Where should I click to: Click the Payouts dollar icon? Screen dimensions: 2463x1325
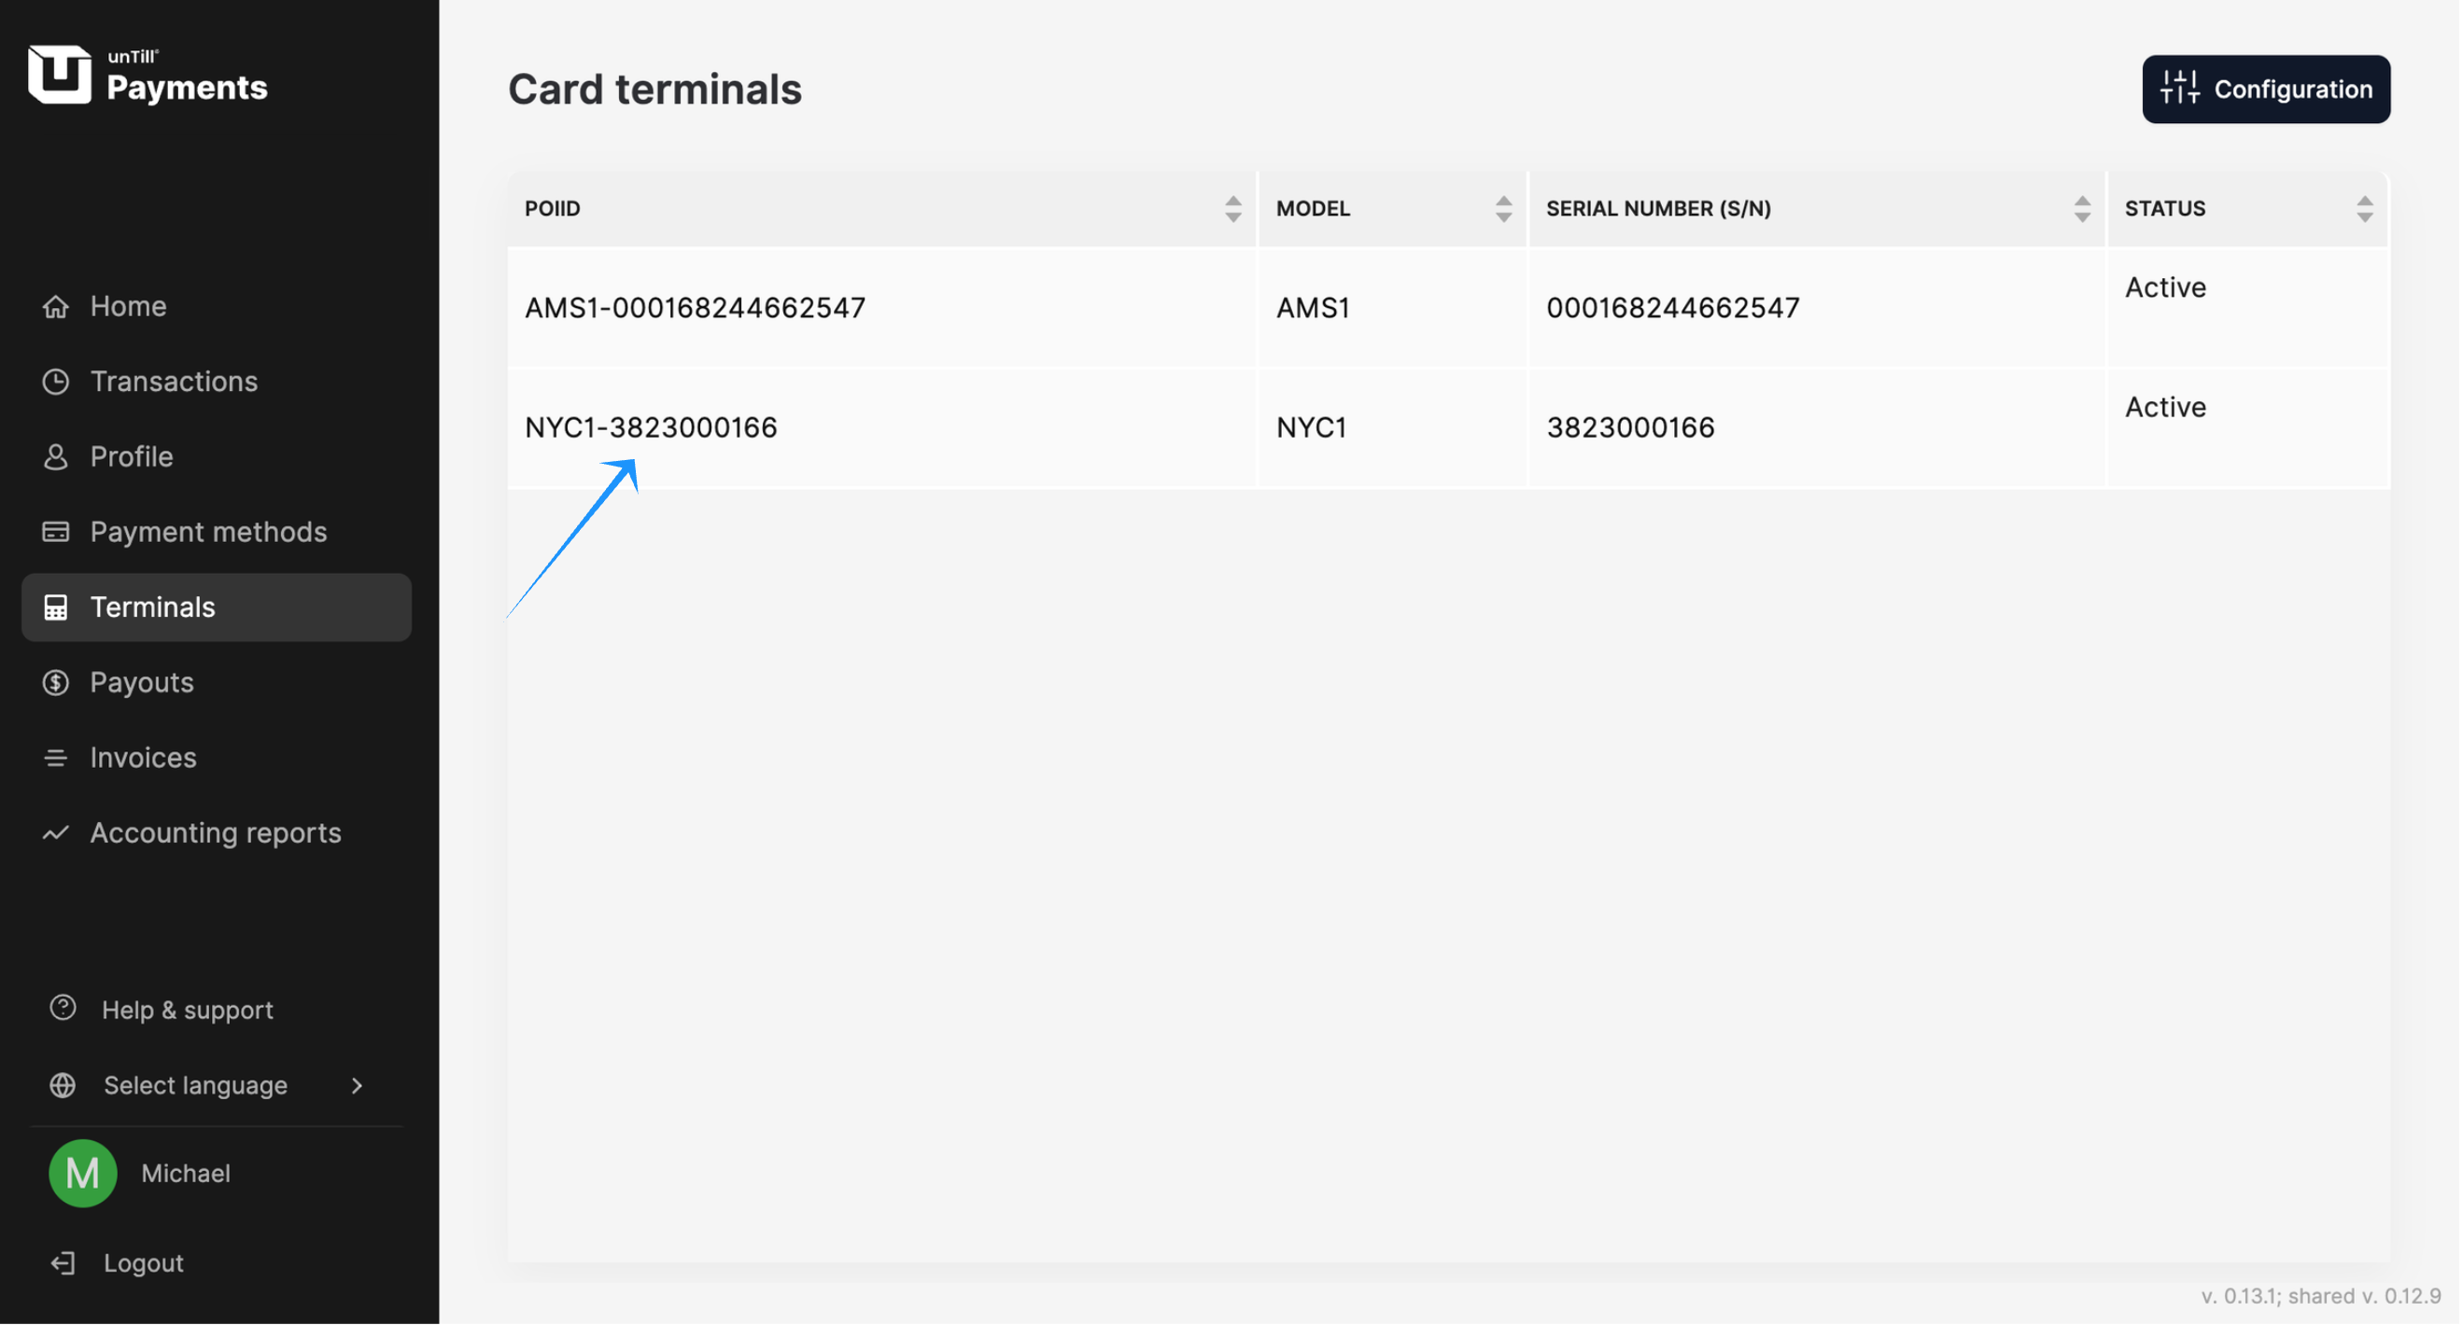click(x=55, y=683)
